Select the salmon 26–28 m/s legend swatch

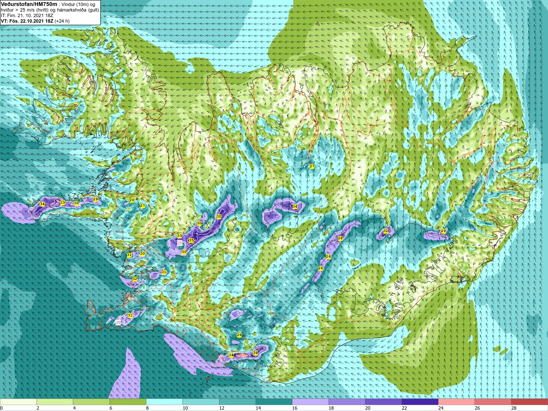click(x=493, y=402)
